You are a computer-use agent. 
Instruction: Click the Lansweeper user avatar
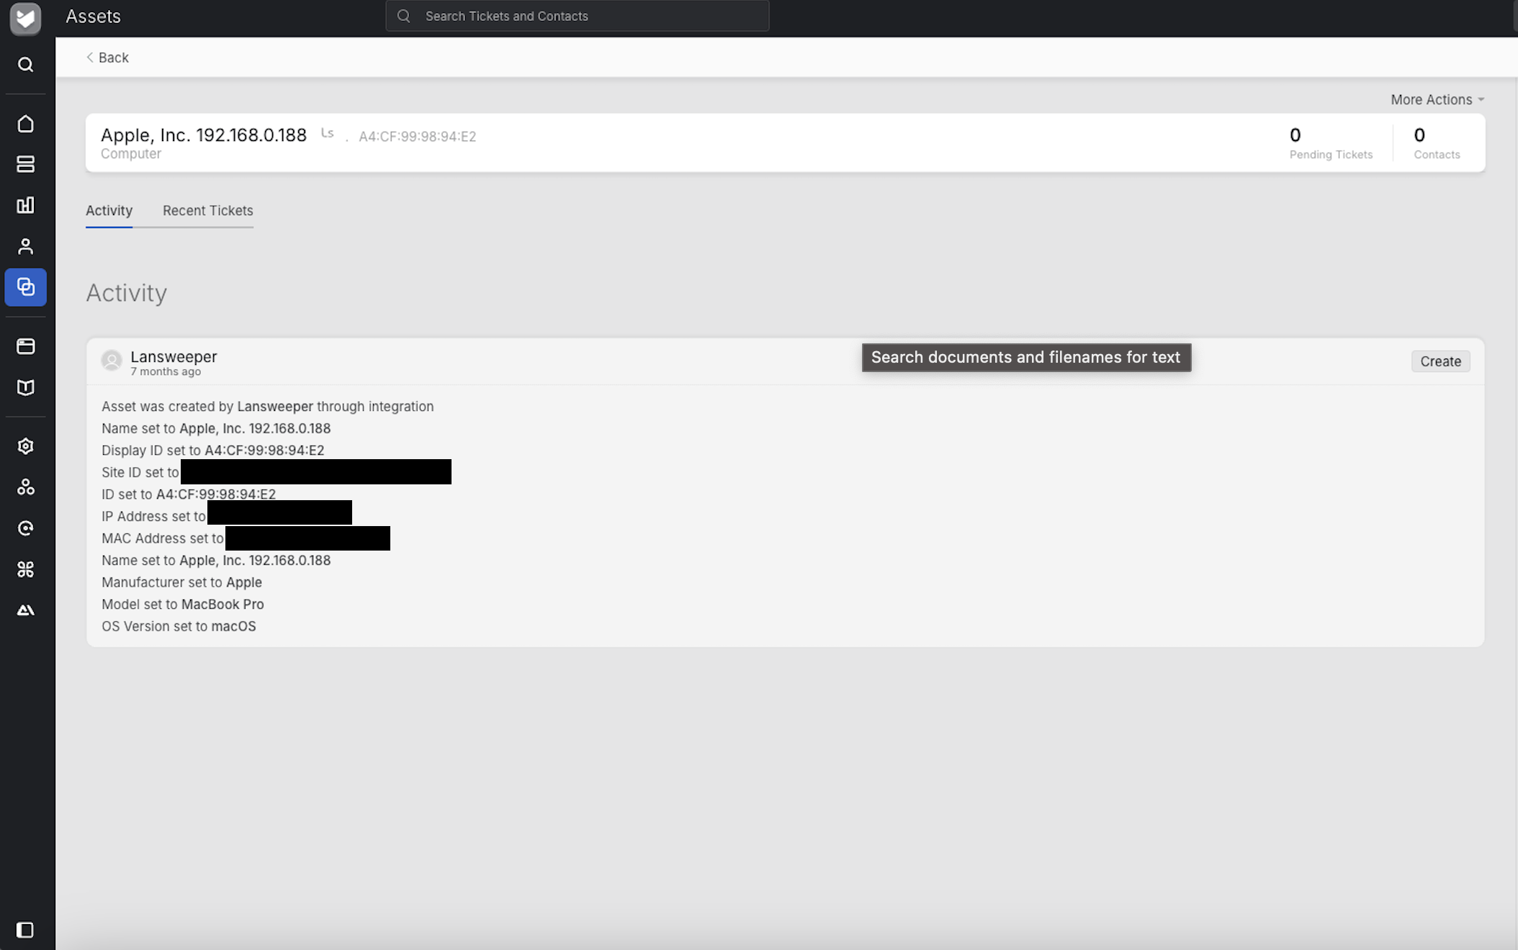[112, 361]
